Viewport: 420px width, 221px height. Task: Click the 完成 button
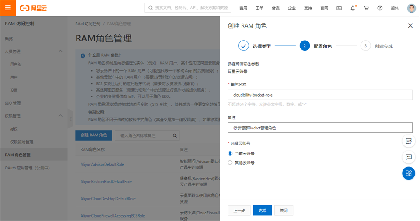click(262, 211)
